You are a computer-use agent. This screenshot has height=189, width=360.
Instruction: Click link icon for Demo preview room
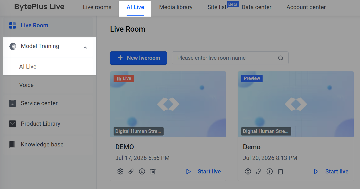pyautogui.click(x=259, y=171)
